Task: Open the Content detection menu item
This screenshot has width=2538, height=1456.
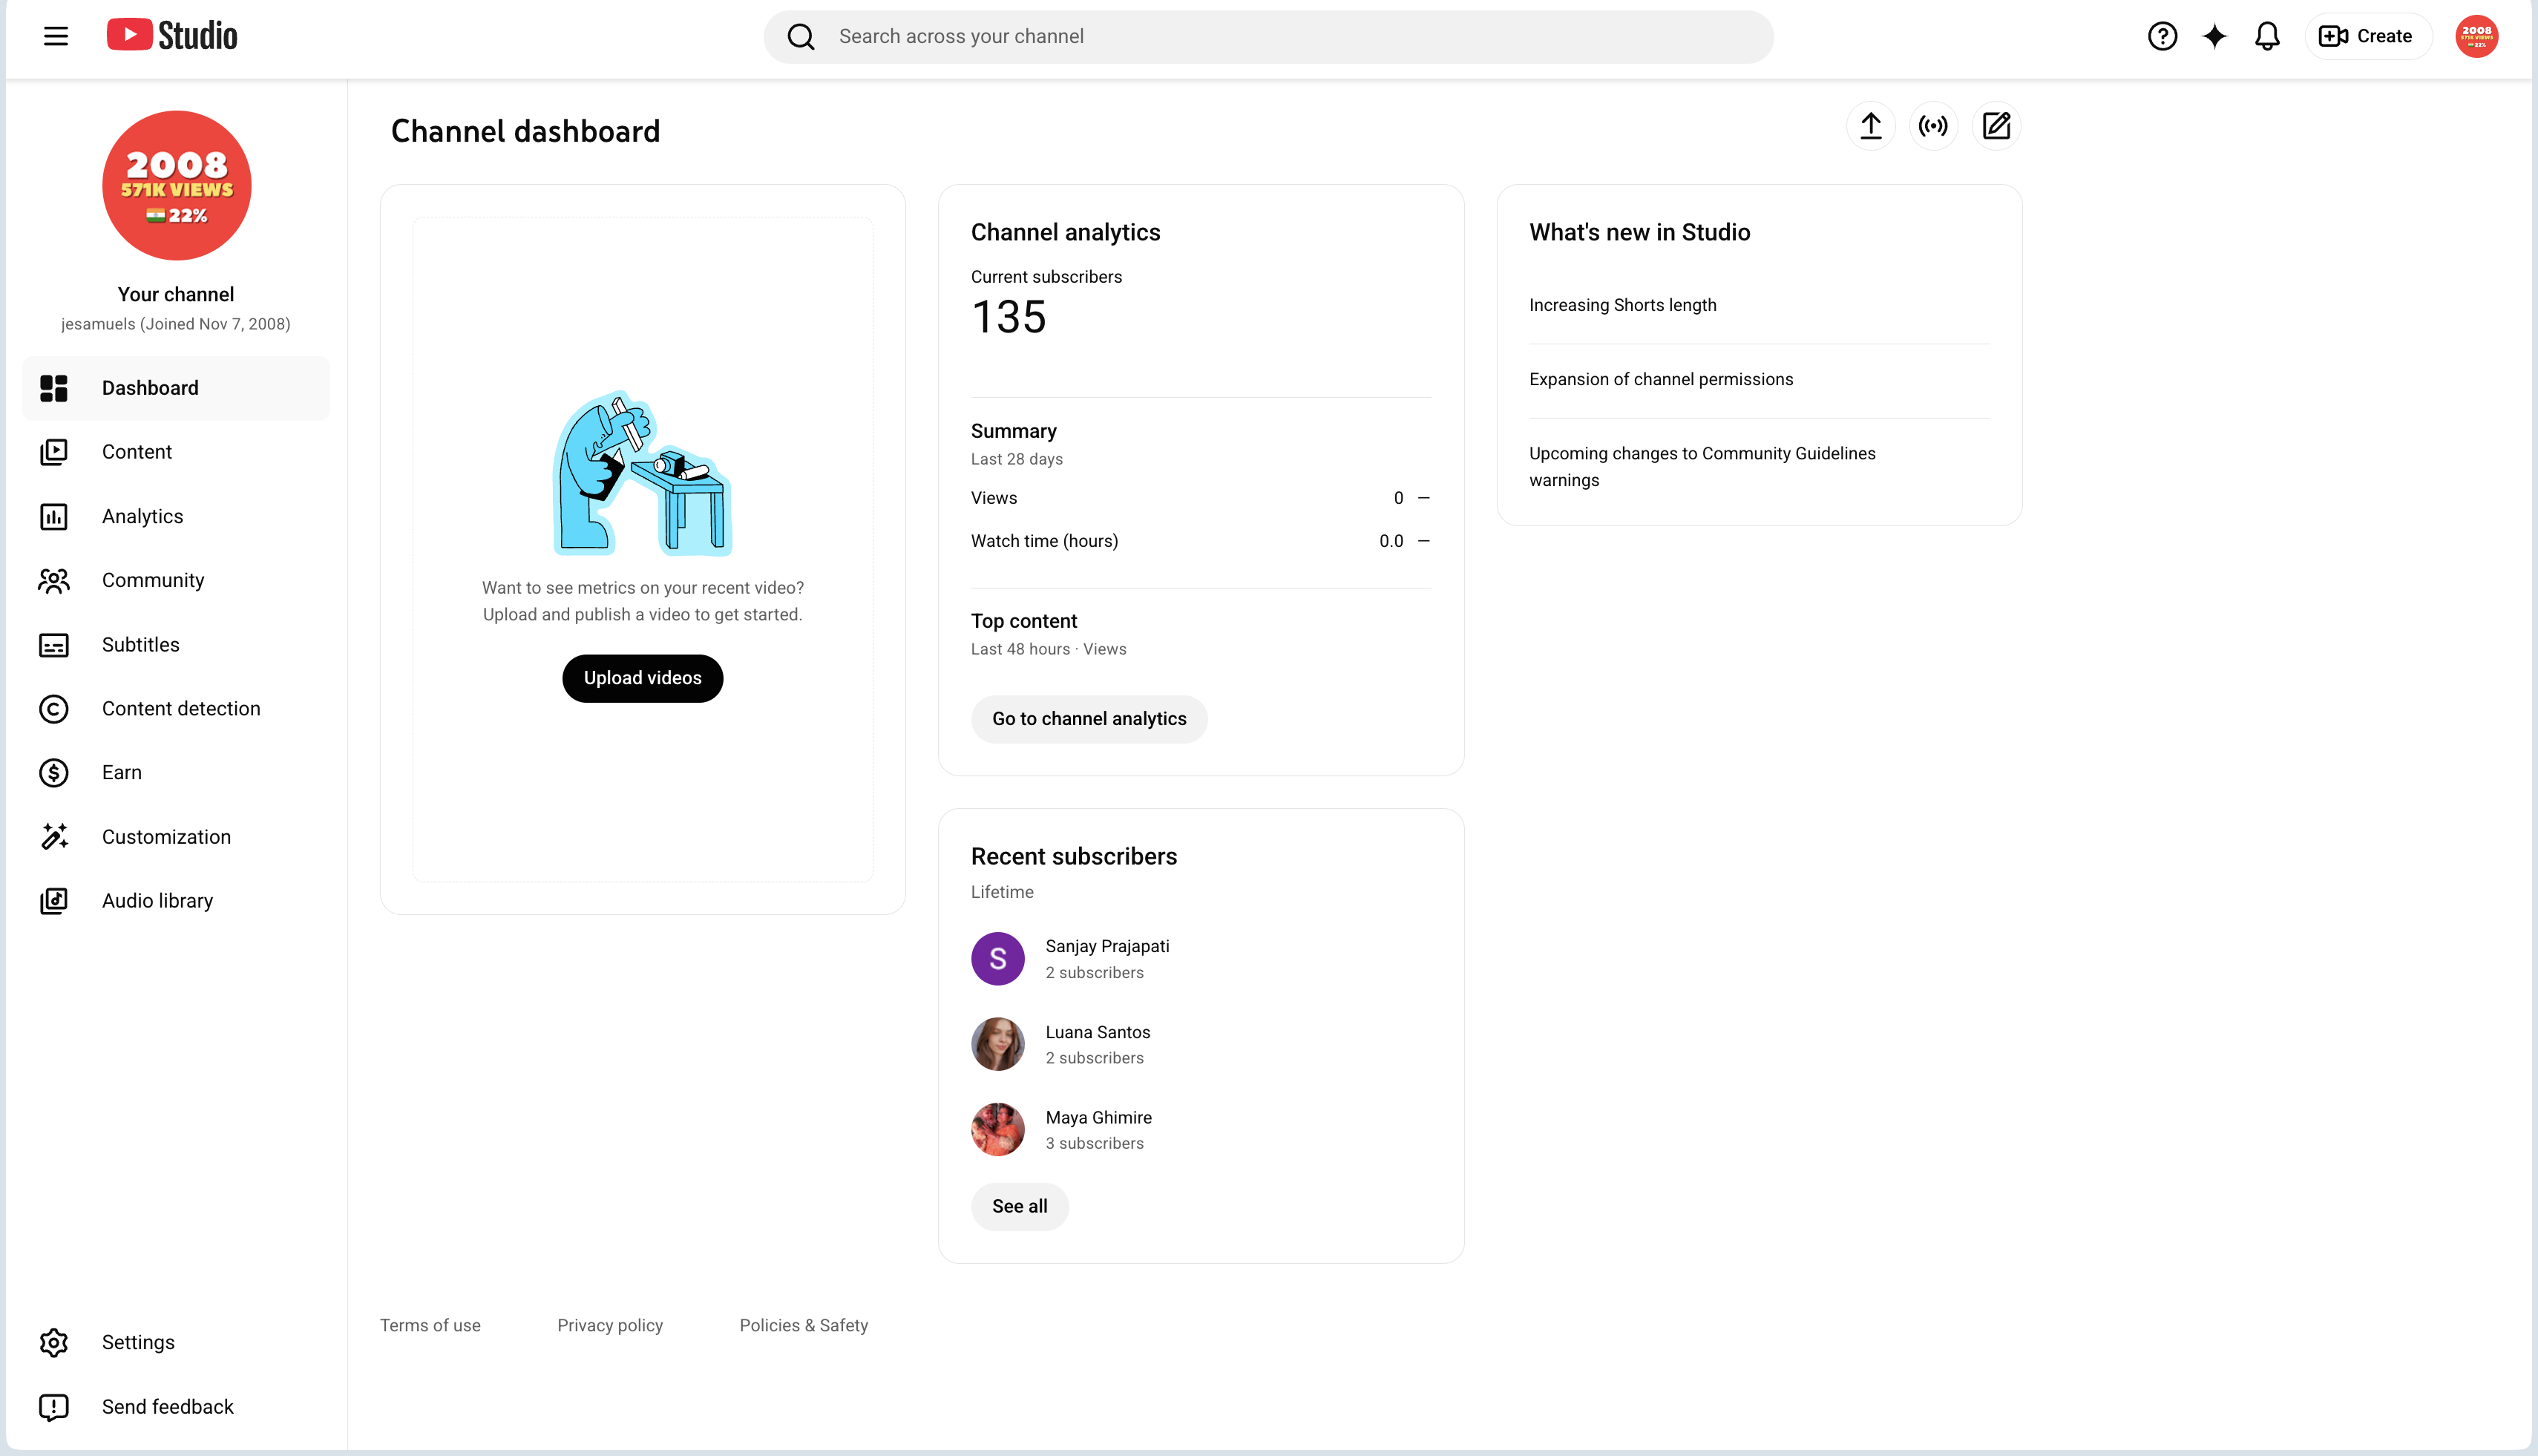Action: click(x=176, y=709)
